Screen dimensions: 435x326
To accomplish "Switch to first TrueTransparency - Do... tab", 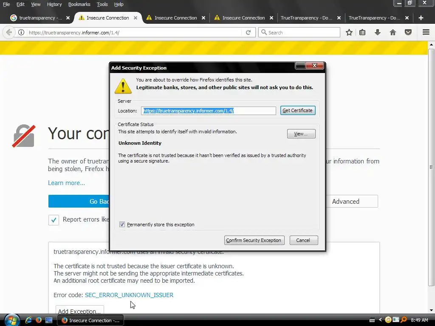I will [307, 18].
